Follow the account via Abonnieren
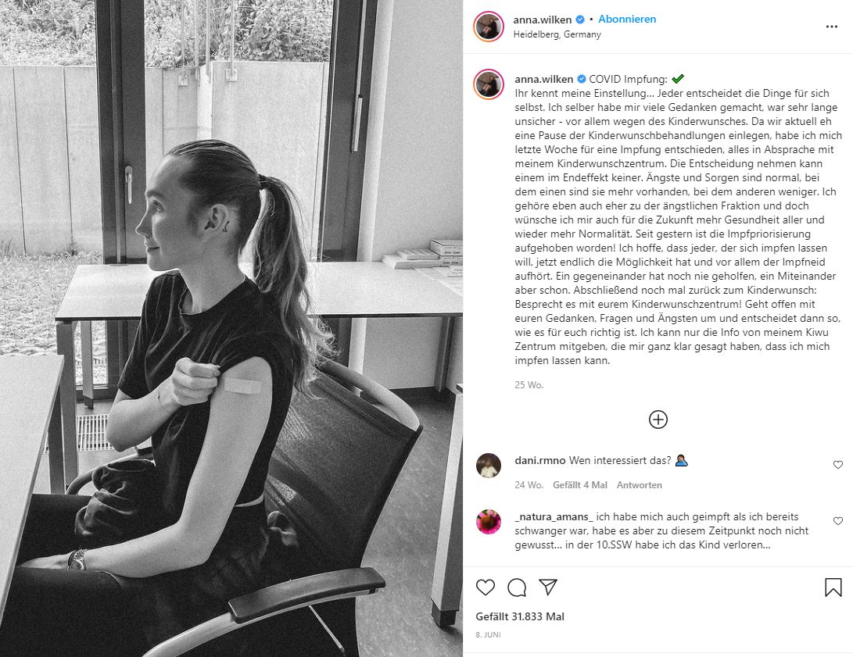Image resolution: width=853 pixels, height=657 pixels. pyautogui.click(x=627, y=19)
